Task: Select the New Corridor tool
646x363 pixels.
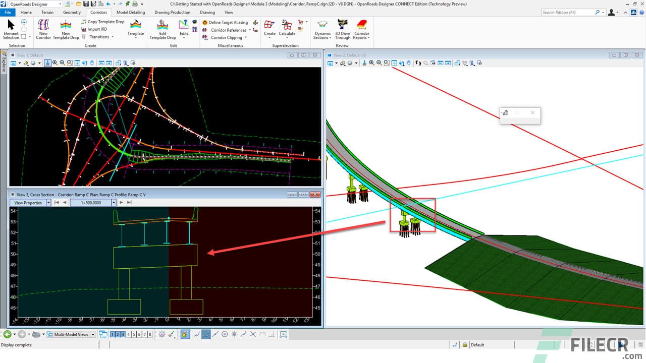Action: pyautogui.click(x=43, y=29)
